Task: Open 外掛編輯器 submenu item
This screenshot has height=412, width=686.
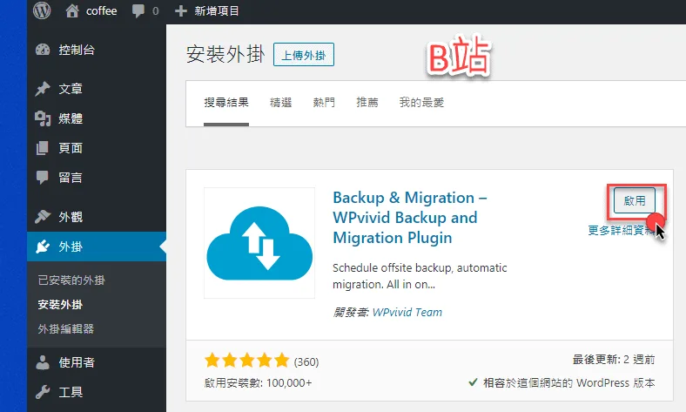Action: (x=65, y=329)
